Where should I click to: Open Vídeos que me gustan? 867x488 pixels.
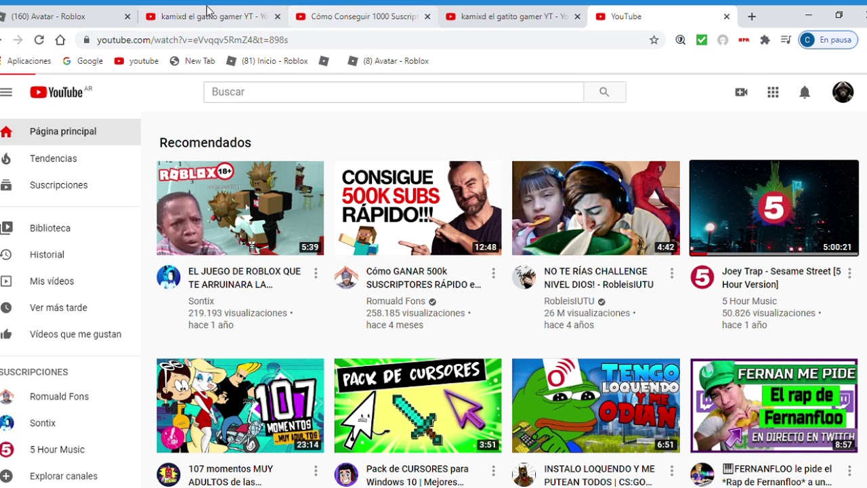(70, 334)
